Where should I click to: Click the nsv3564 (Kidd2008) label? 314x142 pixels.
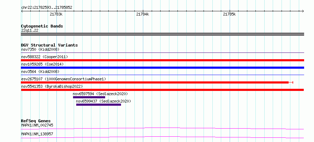coord(40,72)
